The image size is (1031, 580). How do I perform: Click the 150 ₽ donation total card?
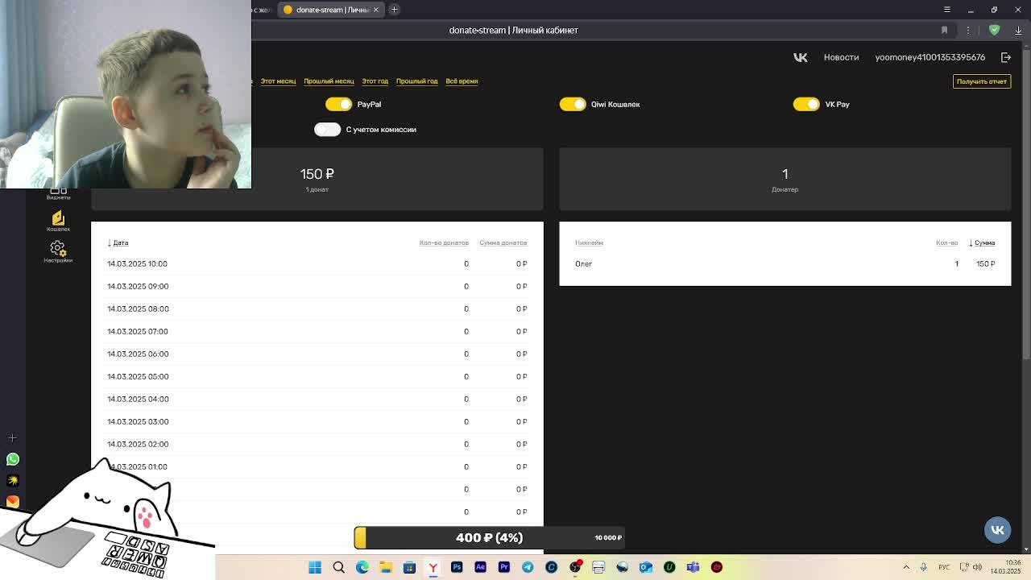click(x=317, y=179)
